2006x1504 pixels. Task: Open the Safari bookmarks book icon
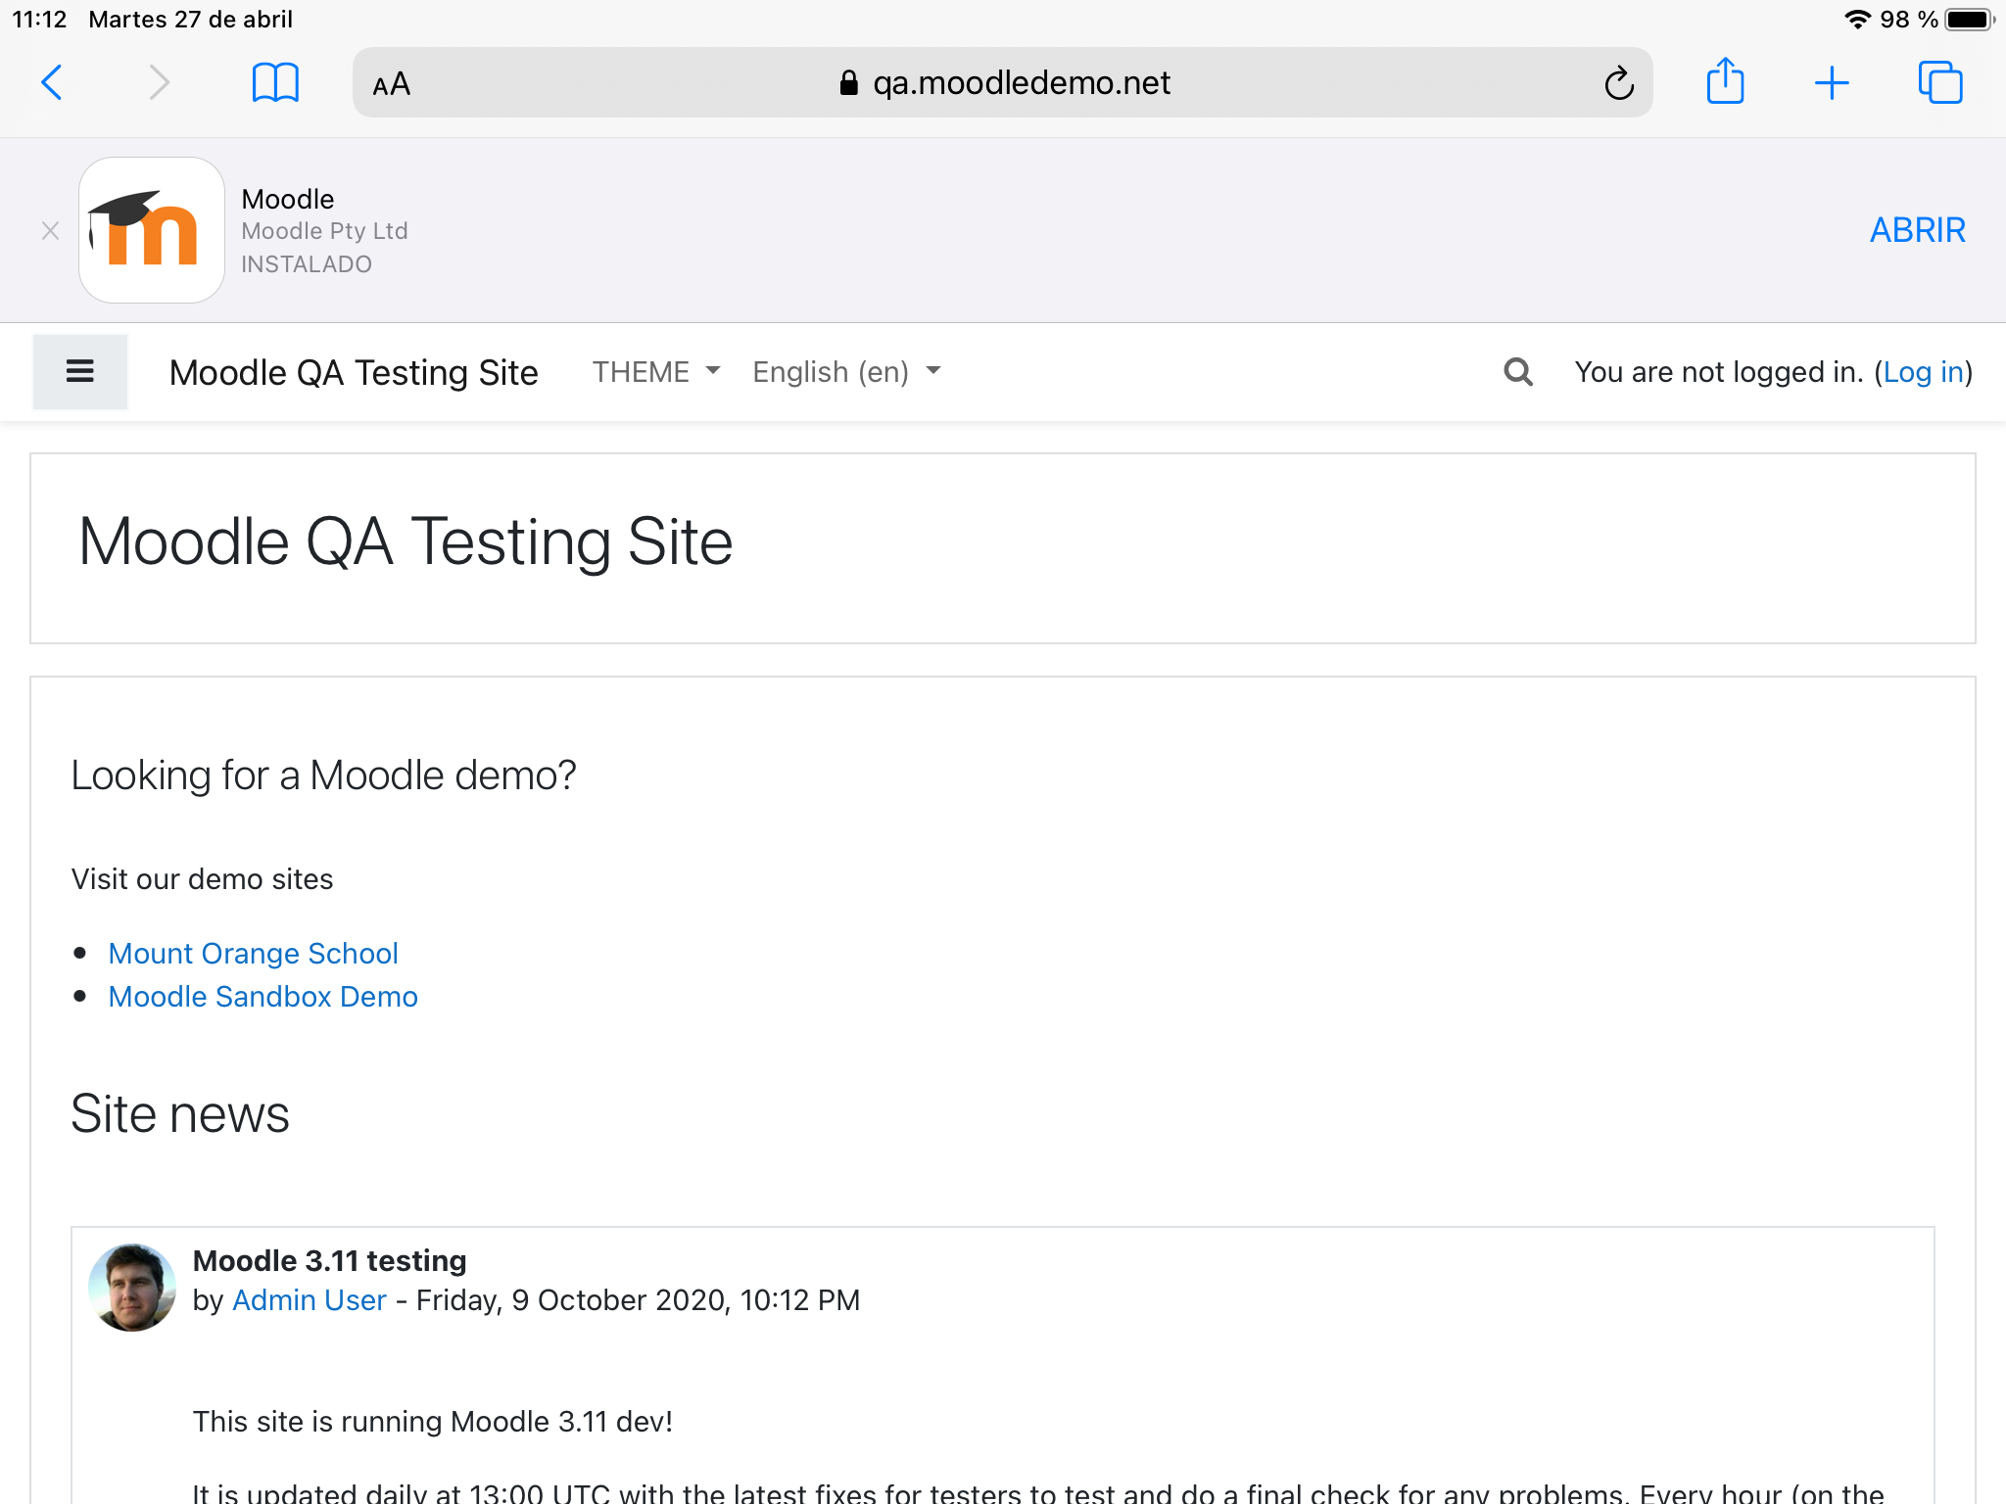[x=275, y=82]
